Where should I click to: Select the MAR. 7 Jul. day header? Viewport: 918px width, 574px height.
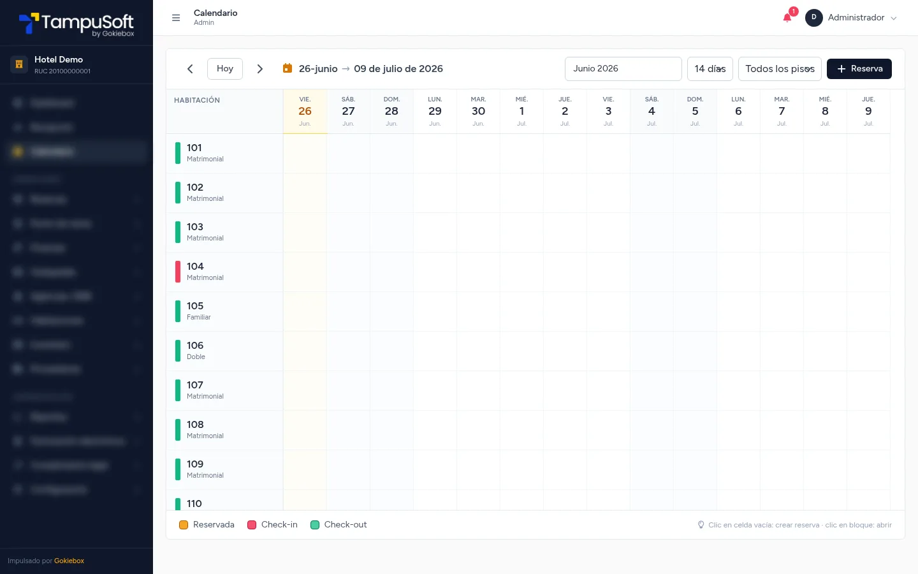(x=782, y=112)
